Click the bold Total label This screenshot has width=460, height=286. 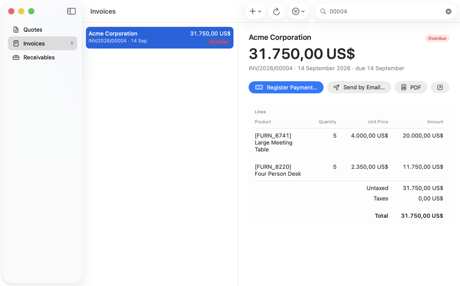click(x=381, y=216)
